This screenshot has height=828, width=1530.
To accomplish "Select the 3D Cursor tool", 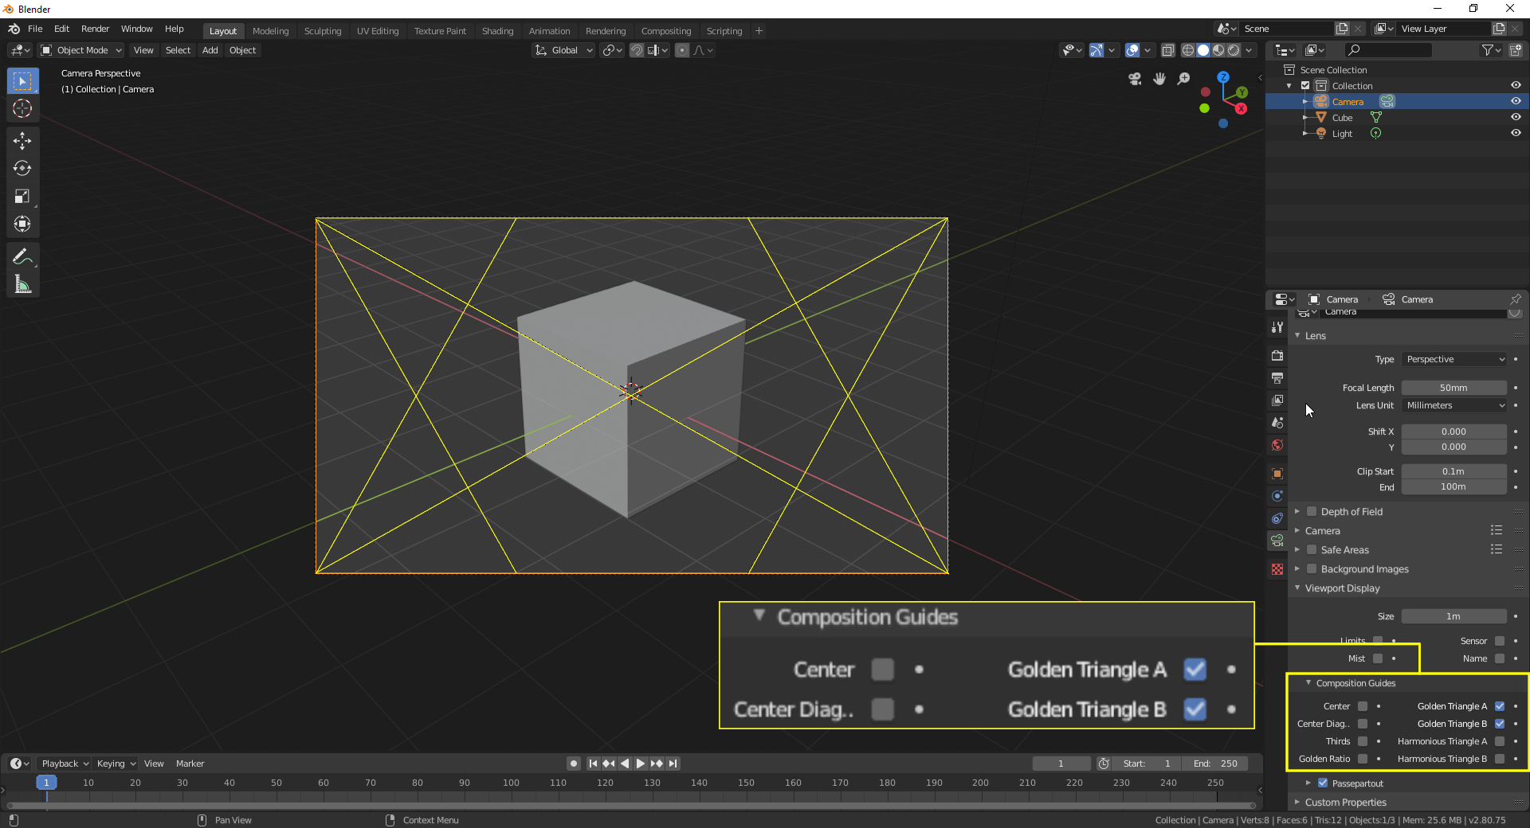I will [x=22, y=108].
